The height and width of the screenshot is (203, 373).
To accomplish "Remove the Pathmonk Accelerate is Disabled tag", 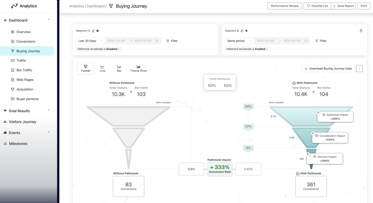I will 119,49.
